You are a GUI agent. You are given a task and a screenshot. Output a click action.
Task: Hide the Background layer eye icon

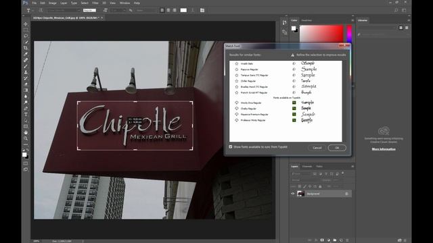[293, 194]
